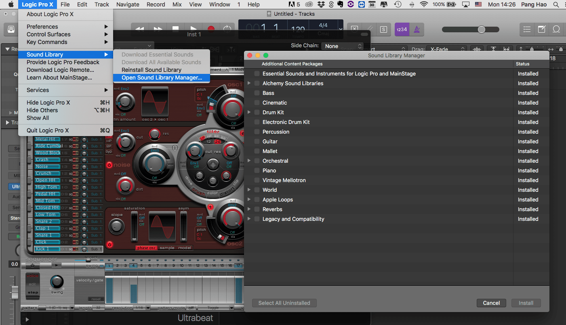
Task: Expand the Apple Loops package row
Action: [249, 199]
